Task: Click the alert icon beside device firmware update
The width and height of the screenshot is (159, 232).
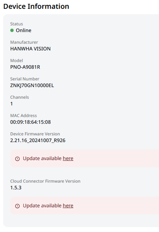Action: pos(17,159)
